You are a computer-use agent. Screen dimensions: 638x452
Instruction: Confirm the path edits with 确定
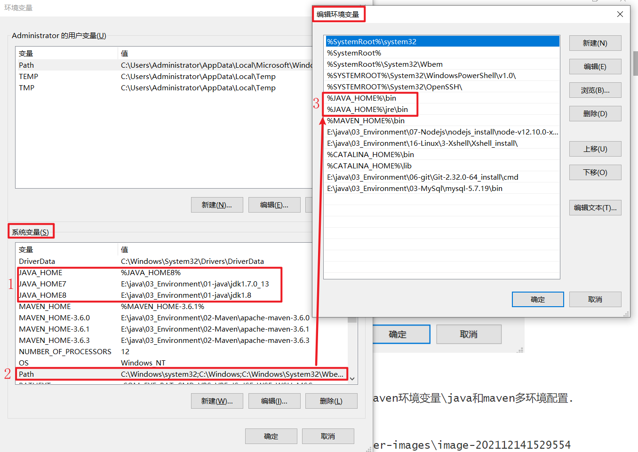pyautogui.click(x=537, y=299)
